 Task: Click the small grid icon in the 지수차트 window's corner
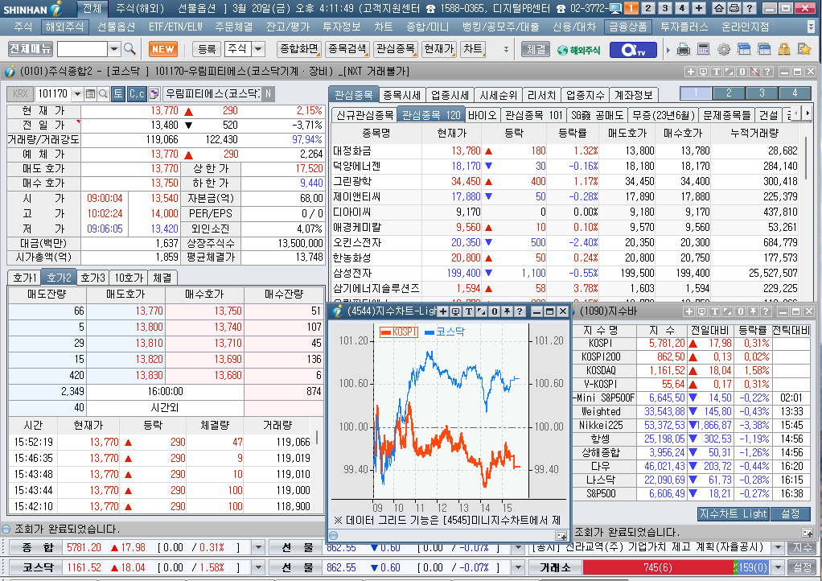tap(561, 535)
